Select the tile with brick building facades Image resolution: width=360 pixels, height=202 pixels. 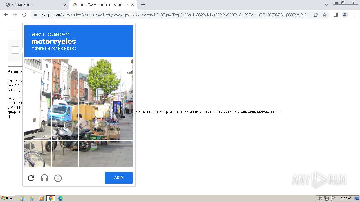pos(65,72)
